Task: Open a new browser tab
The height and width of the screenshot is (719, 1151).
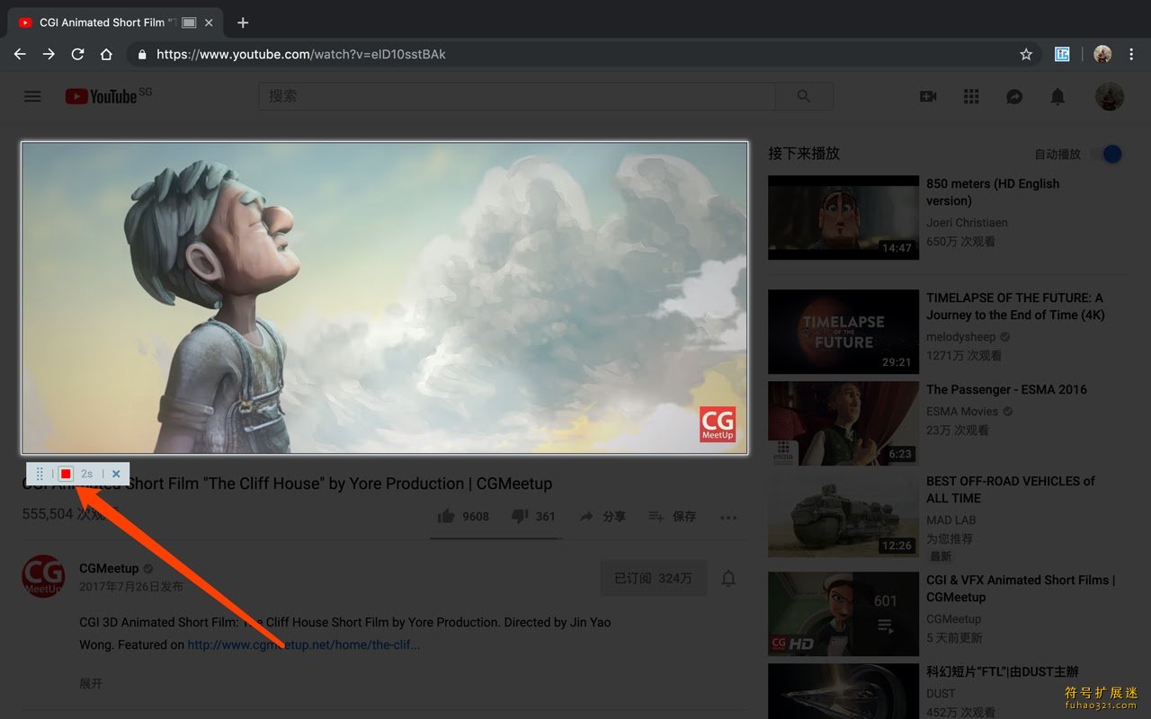Action: [x=243, y=22]
